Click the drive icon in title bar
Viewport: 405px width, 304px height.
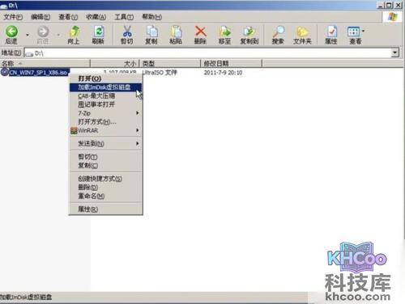(4, 6)
